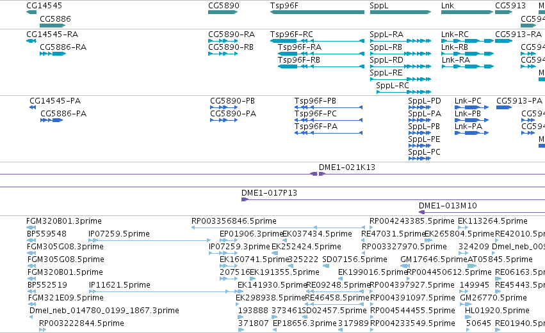Select the CG5886 gene label
This screenshot has width=545, height=333.
[x=55, y=19]
